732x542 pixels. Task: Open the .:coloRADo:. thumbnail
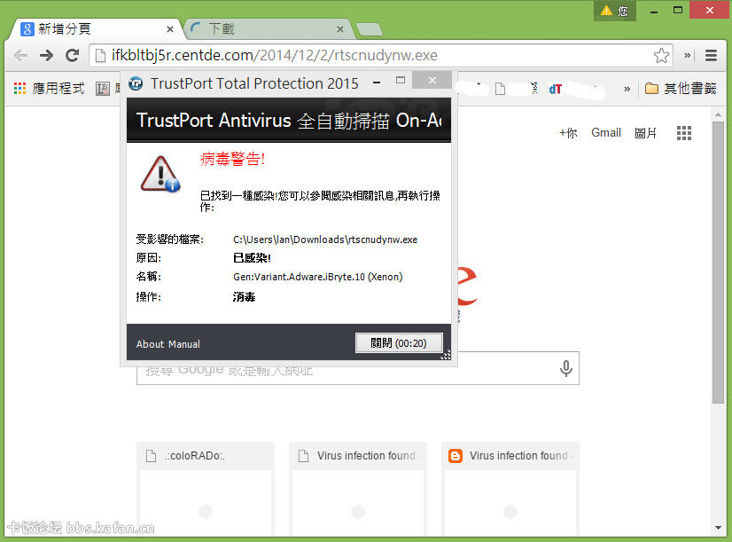206,489
